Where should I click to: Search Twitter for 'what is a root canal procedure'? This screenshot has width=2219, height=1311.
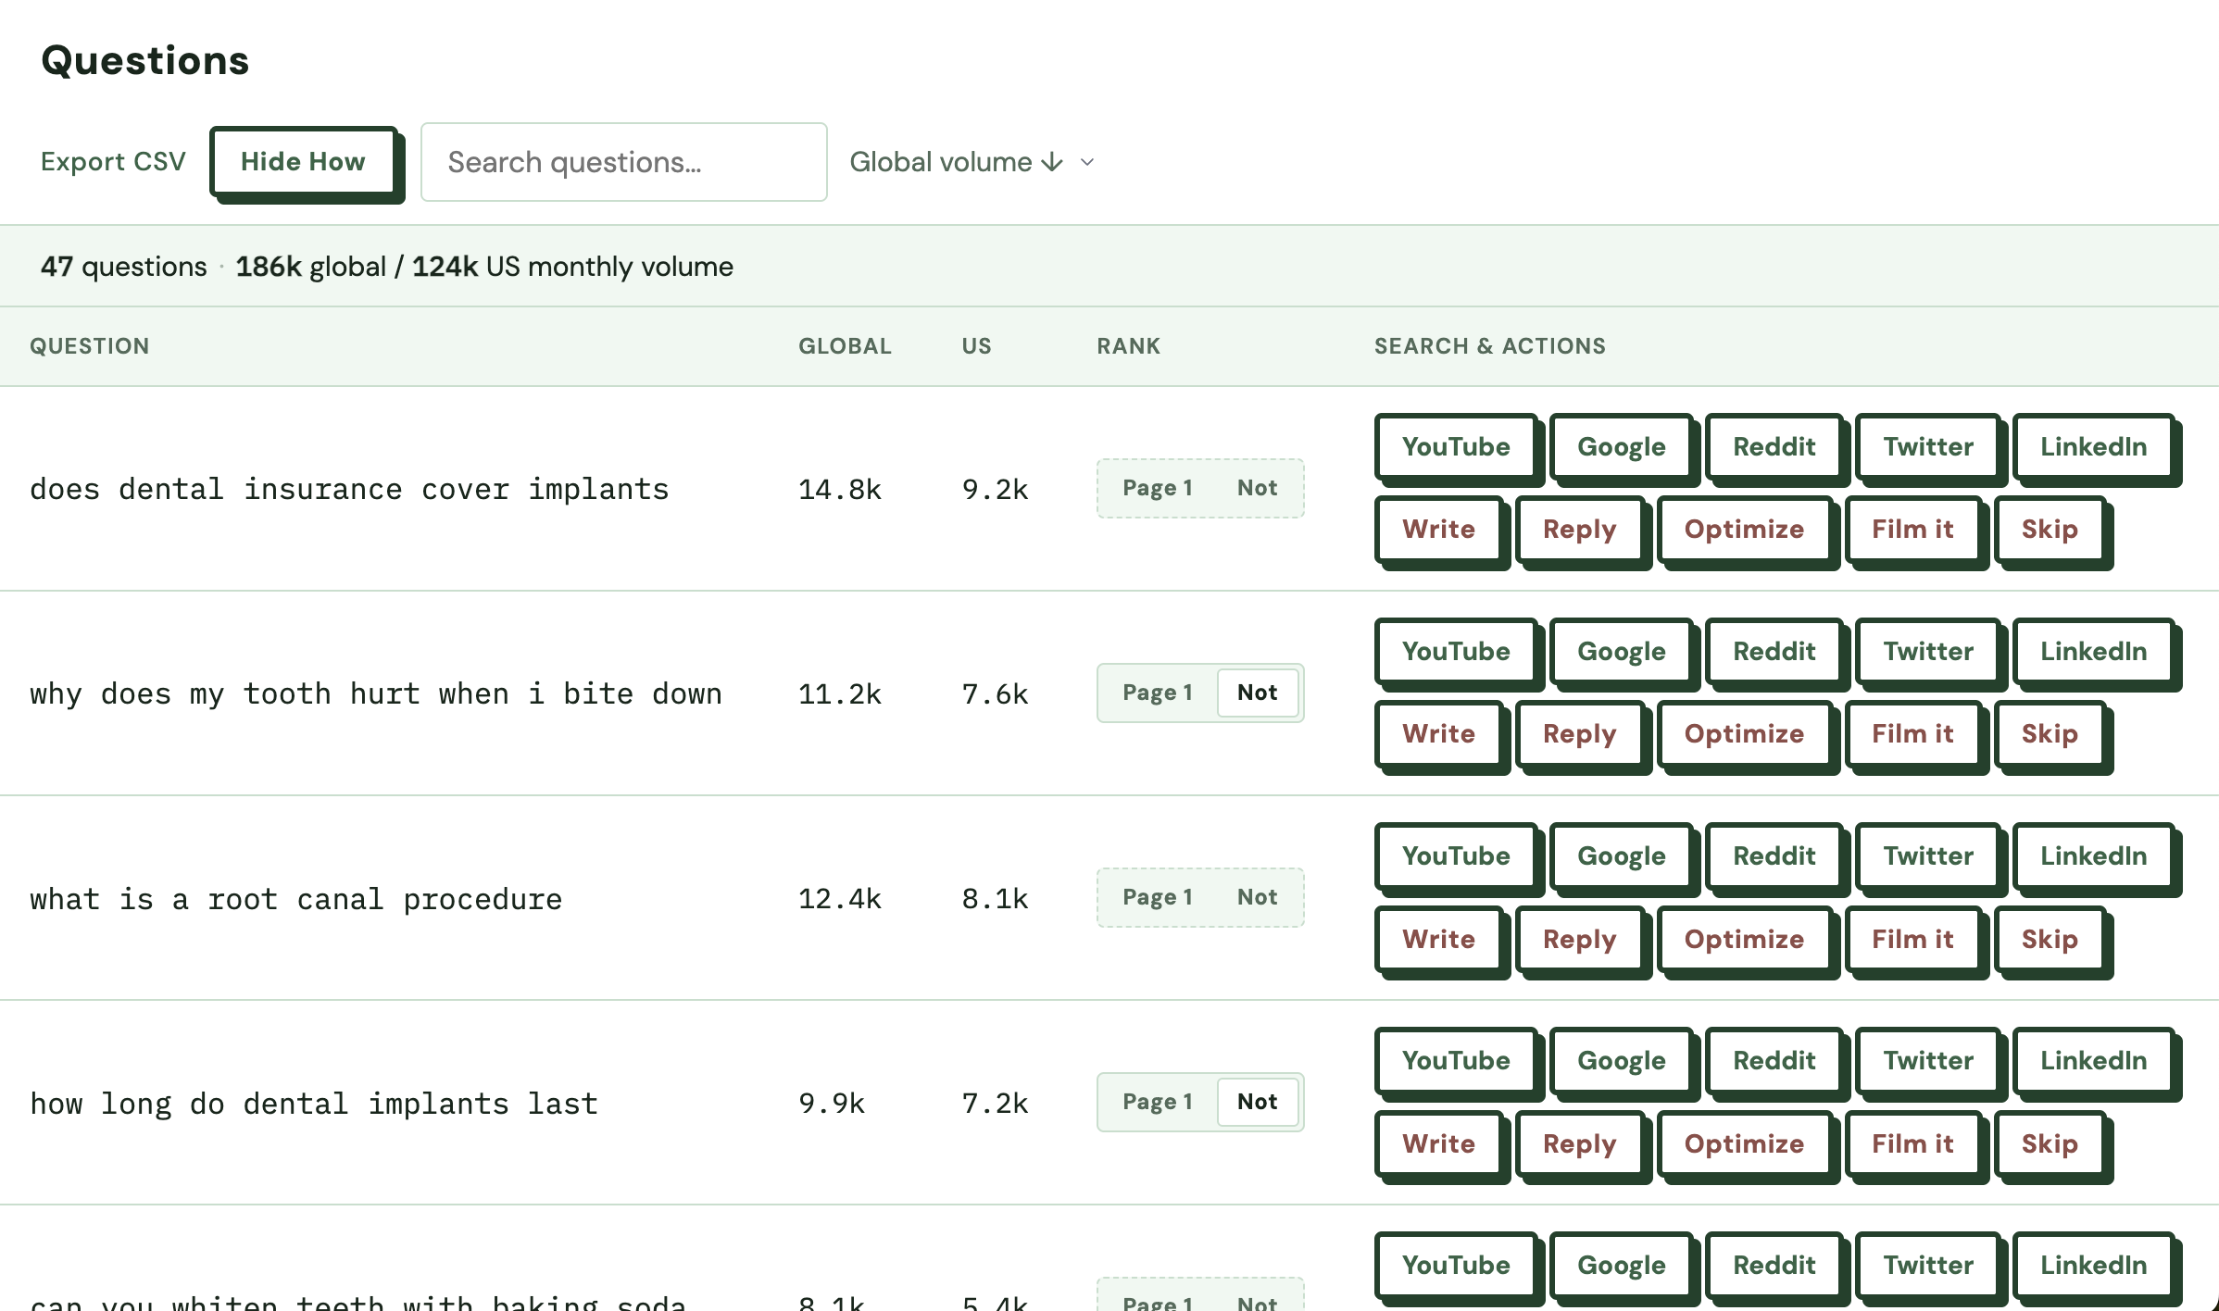(1928, 855)
